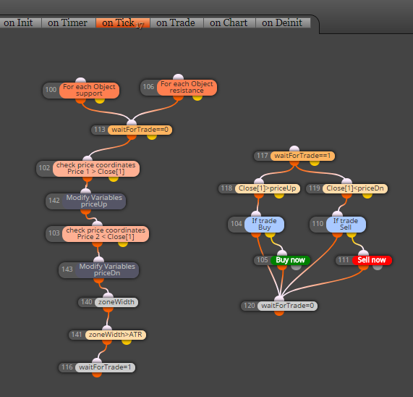This screenshot has width=413, height=397.
Task: Click yellow port of zoneWidth>ATR block
Action: click(x=126, y=342)
